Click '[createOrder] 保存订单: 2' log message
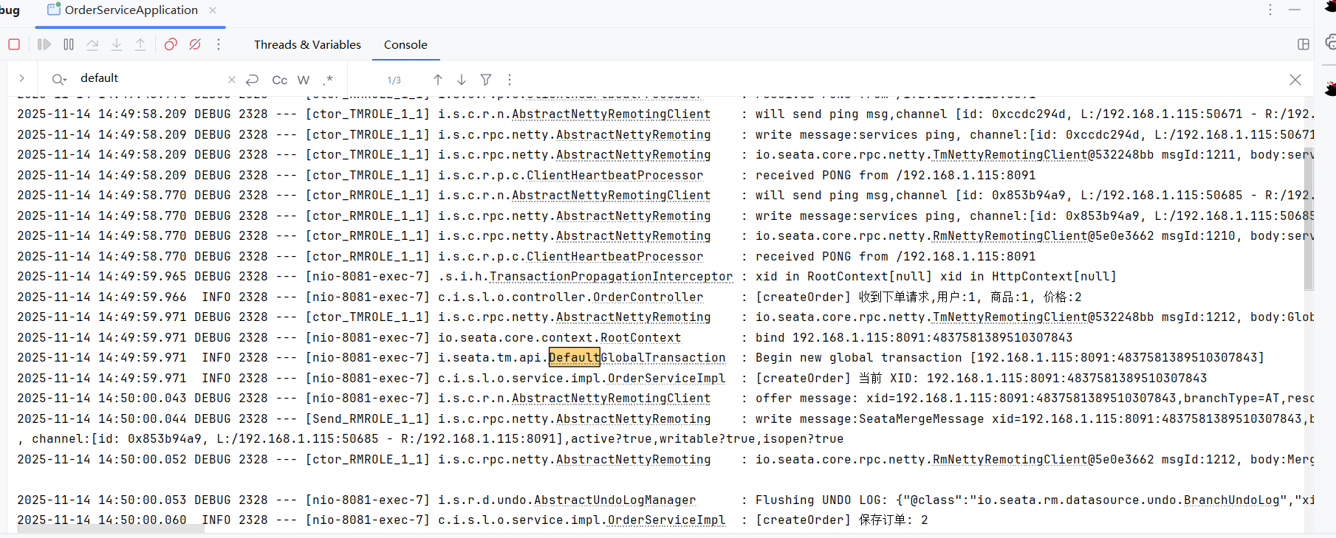The image size is (1336, 538). (841, 520)
